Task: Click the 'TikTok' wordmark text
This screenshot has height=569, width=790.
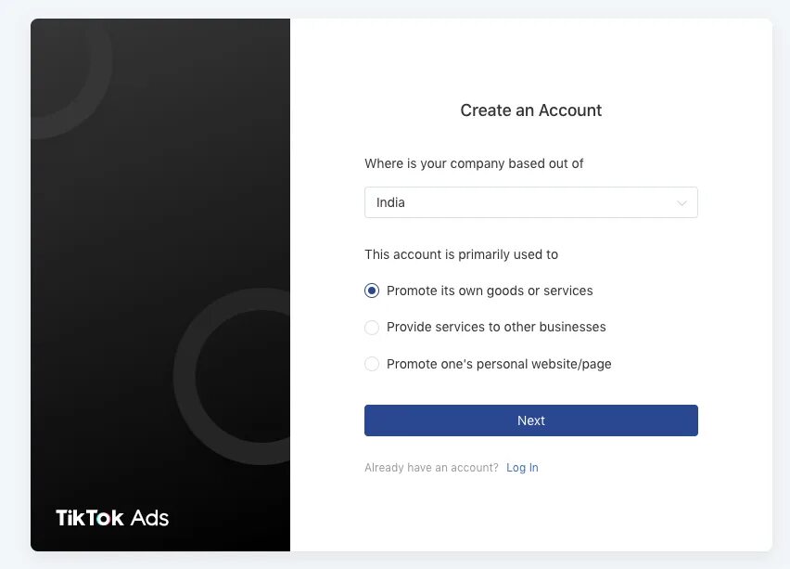Action: click(90, 518)
